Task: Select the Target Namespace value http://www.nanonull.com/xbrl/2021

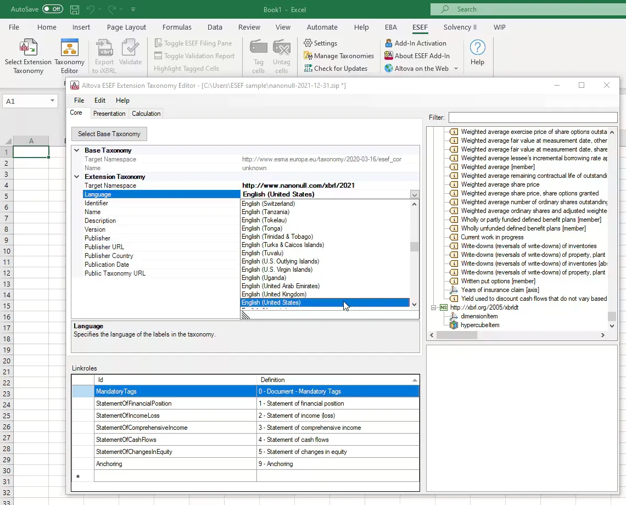Action: point(298,185)
